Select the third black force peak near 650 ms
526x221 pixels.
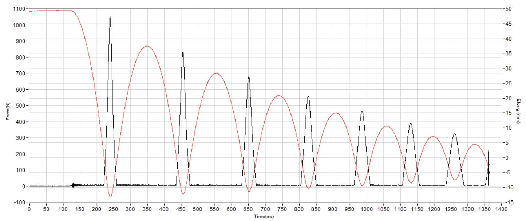(249, 77)
